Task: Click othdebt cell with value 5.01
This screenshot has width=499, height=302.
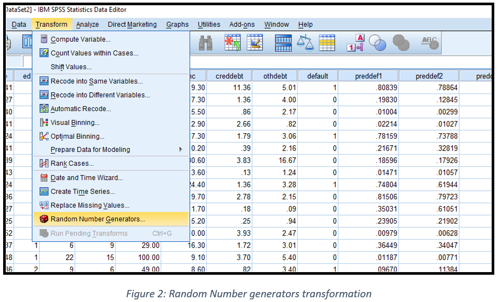Action: click(x=275, y=87)
